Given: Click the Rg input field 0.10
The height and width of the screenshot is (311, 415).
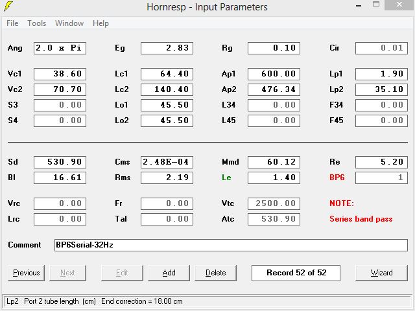Looking at the screenshot, I should coord(274,48).
